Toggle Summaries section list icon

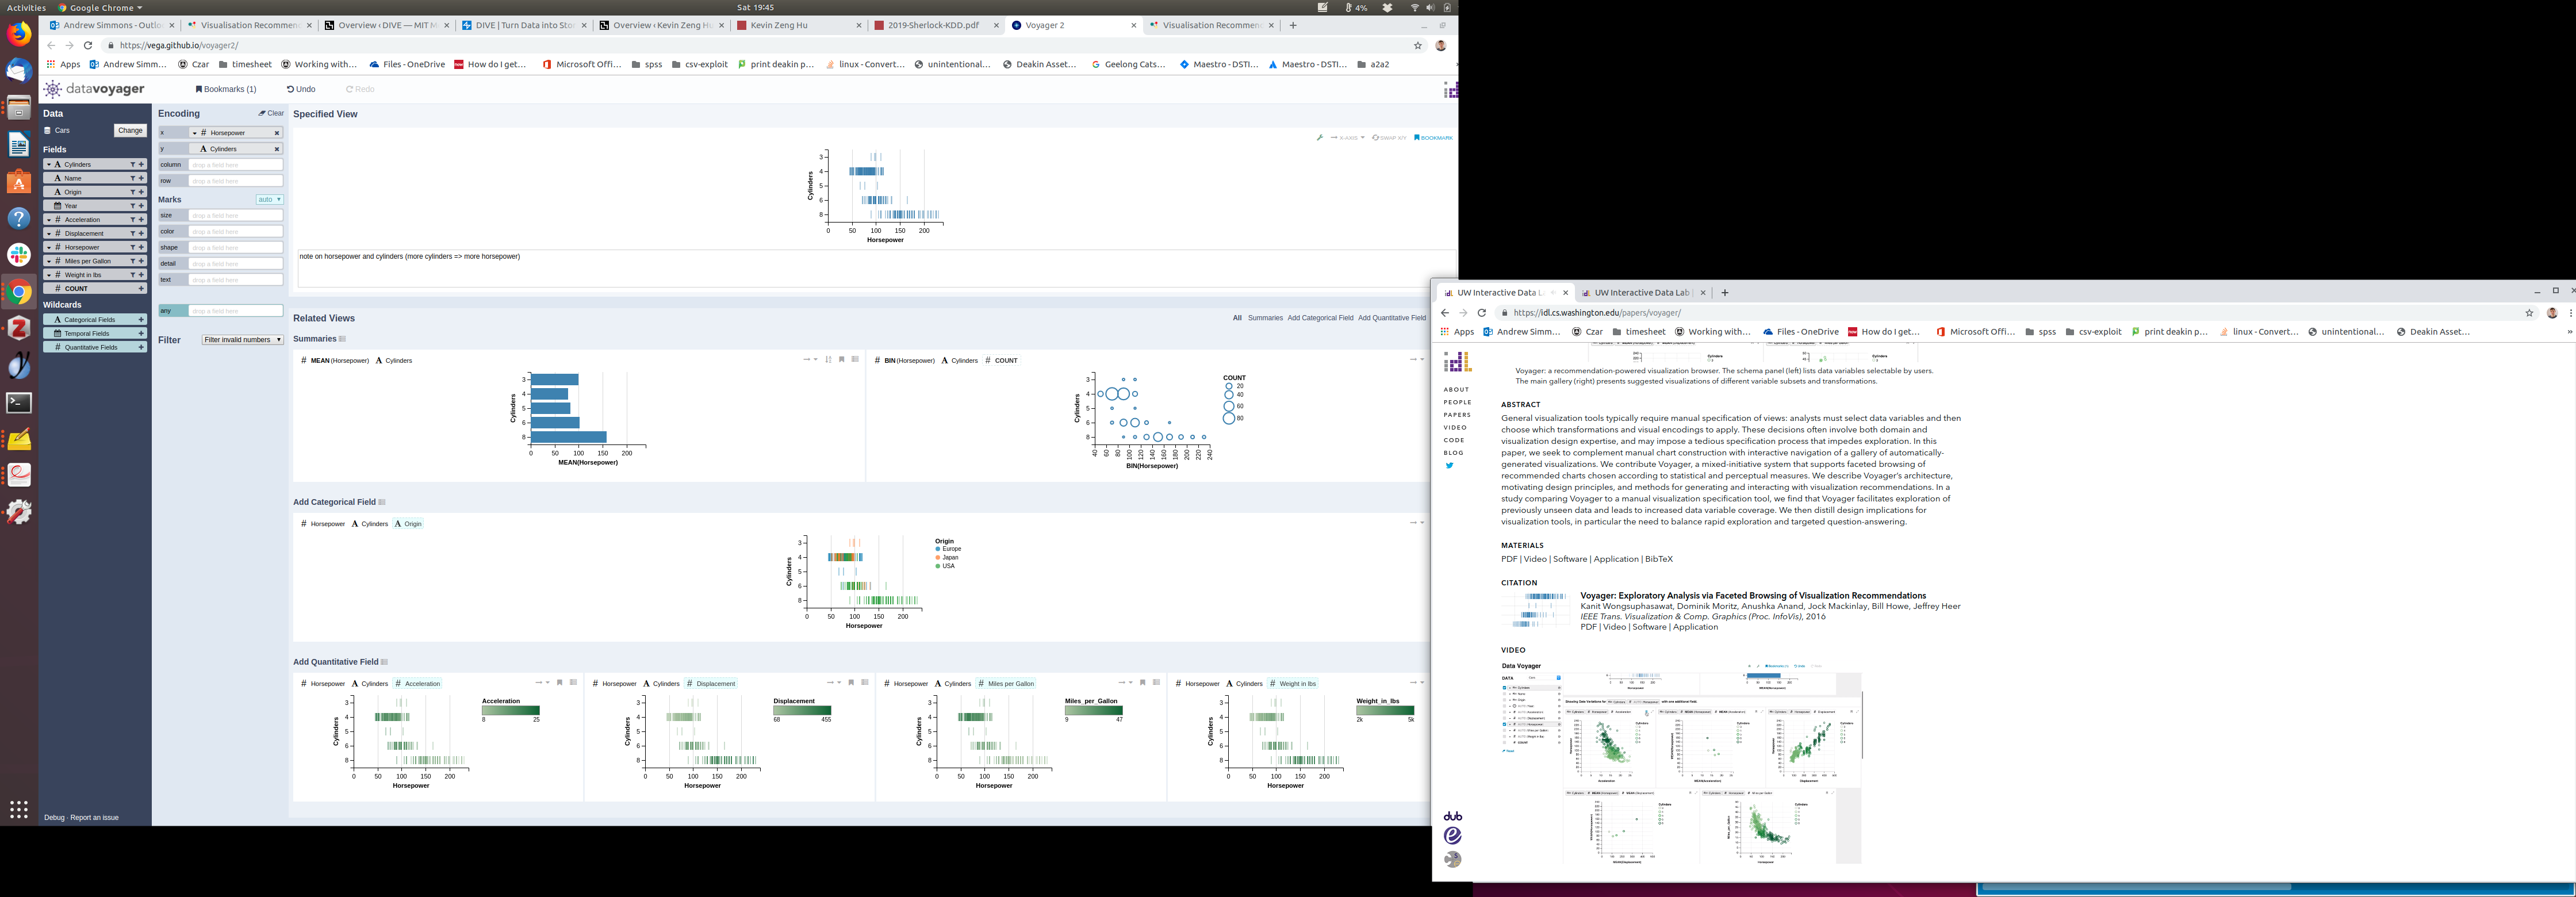(x=342, y=339)
